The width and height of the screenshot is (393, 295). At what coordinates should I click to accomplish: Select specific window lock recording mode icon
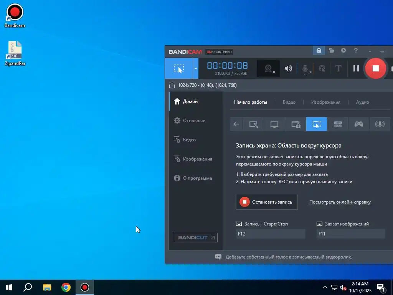(296, 124)
